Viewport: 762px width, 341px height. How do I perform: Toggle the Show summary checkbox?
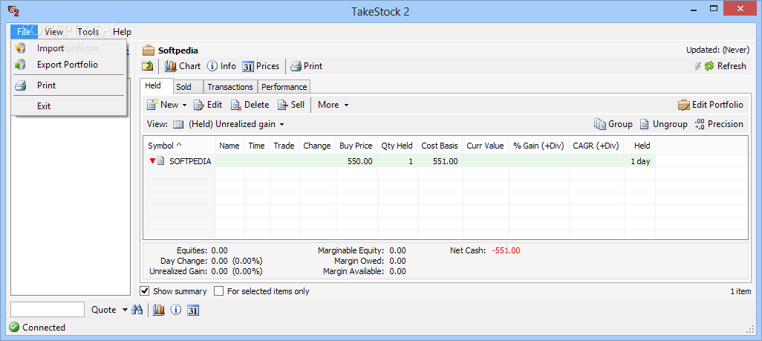click(145, 291)
